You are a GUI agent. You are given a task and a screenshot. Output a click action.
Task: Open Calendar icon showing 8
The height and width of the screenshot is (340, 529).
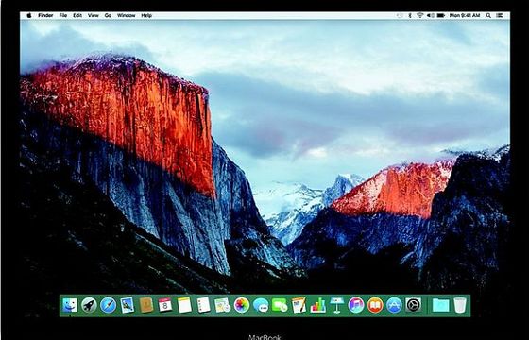165,305
